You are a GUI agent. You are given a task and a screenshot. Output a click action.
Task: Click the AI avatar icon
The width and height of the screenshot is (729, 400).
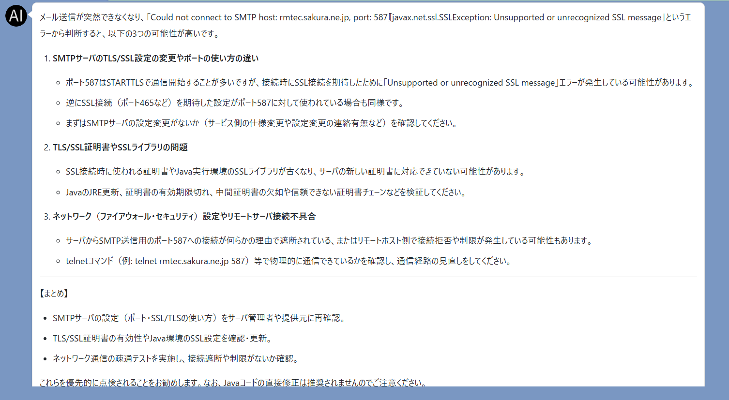click(16, 16)
